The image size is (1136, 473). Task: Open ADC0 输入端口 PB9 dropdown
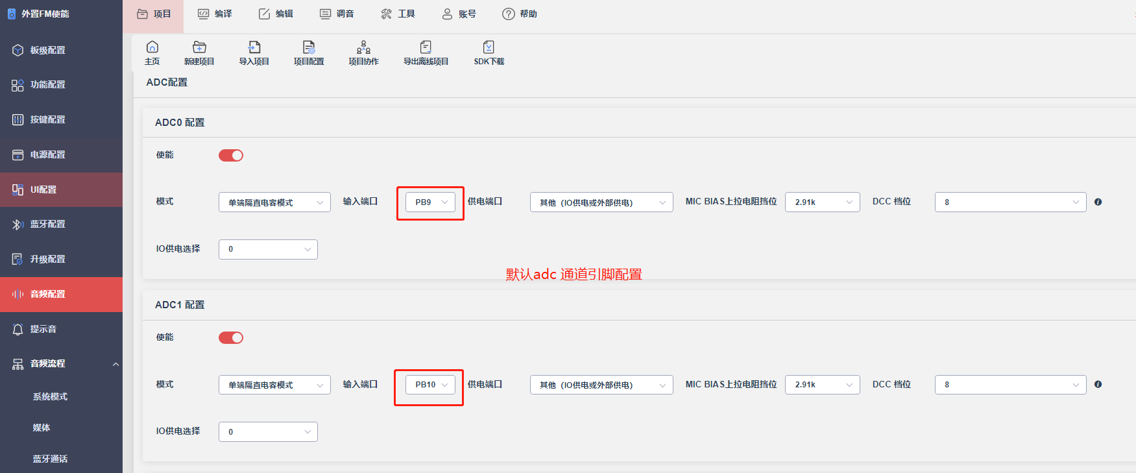(430, 202)
